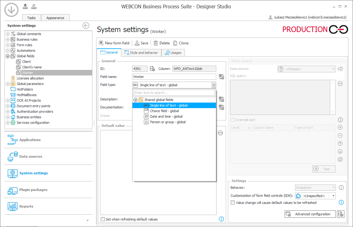Switch to the General tab
This screenshot has width=353, height=227.
click(x=109, y=52)
